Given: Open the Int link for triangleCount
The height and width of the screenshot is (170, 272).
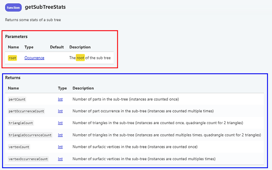Looking at the screenshot, I should [x=60, y=123].
